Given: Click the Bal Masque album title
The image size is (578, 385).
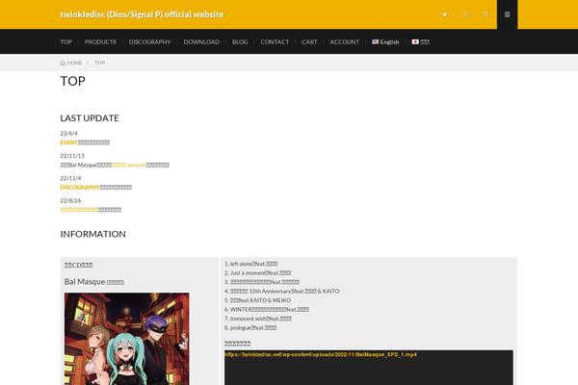Looking at the screenshot, I should pyautogui.click(x=94, y=282).
